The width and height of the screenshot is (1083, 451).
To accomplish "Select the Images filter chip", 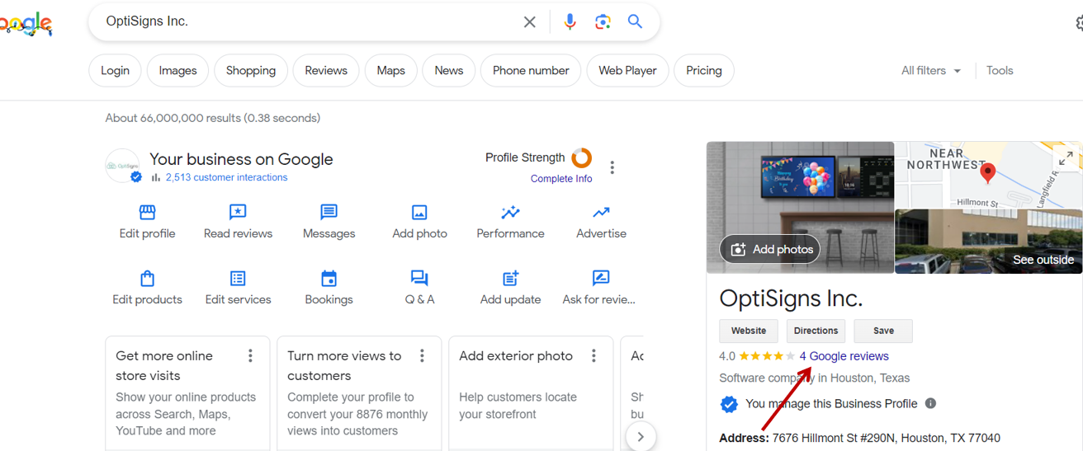I will click(x=177, y=71).
